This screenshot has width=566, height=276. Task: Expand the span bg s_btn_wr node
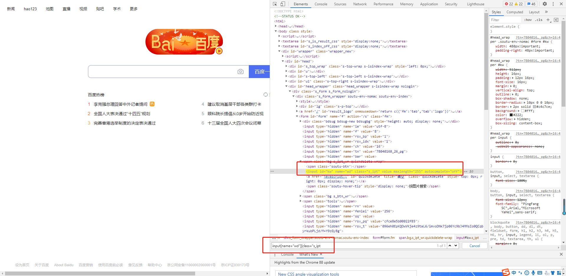[x=301, y=196]
